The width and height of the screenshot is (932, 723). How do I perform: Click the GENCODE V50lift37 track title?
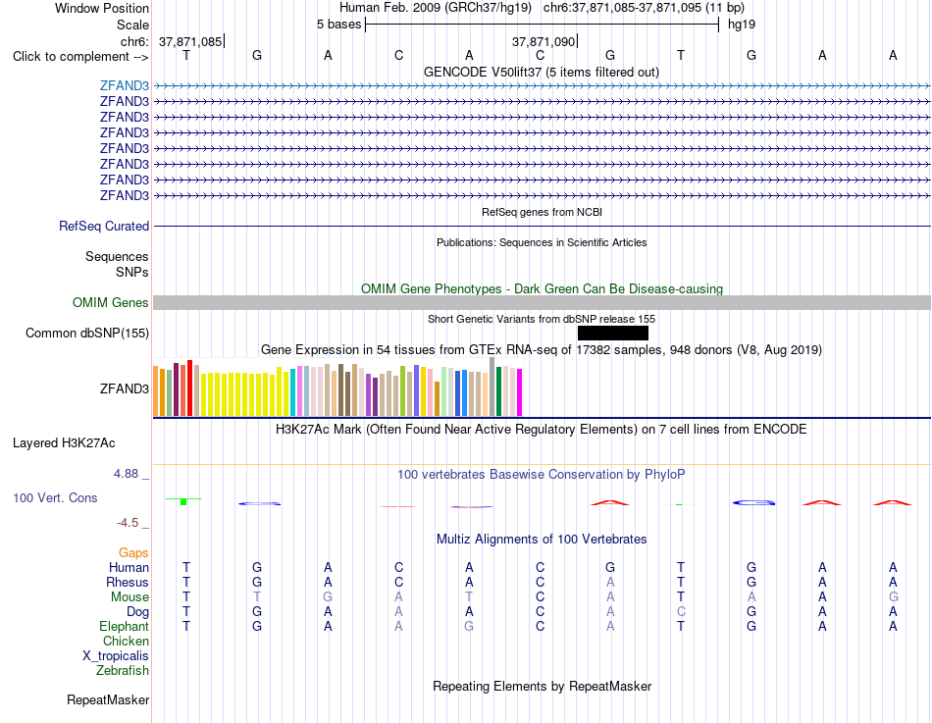click(542, 72)
